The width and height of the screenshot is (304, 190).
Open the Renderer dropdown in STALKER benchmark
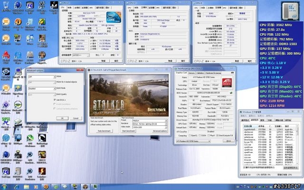point(150,123)
